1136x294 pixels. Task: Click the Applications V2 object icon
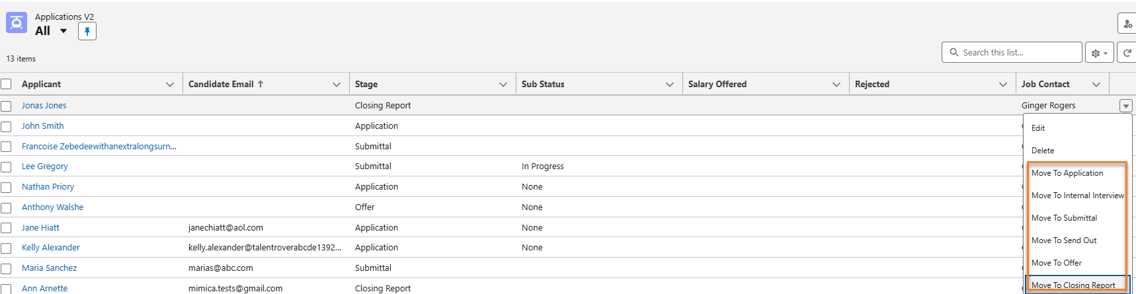[x=17, y=22]
